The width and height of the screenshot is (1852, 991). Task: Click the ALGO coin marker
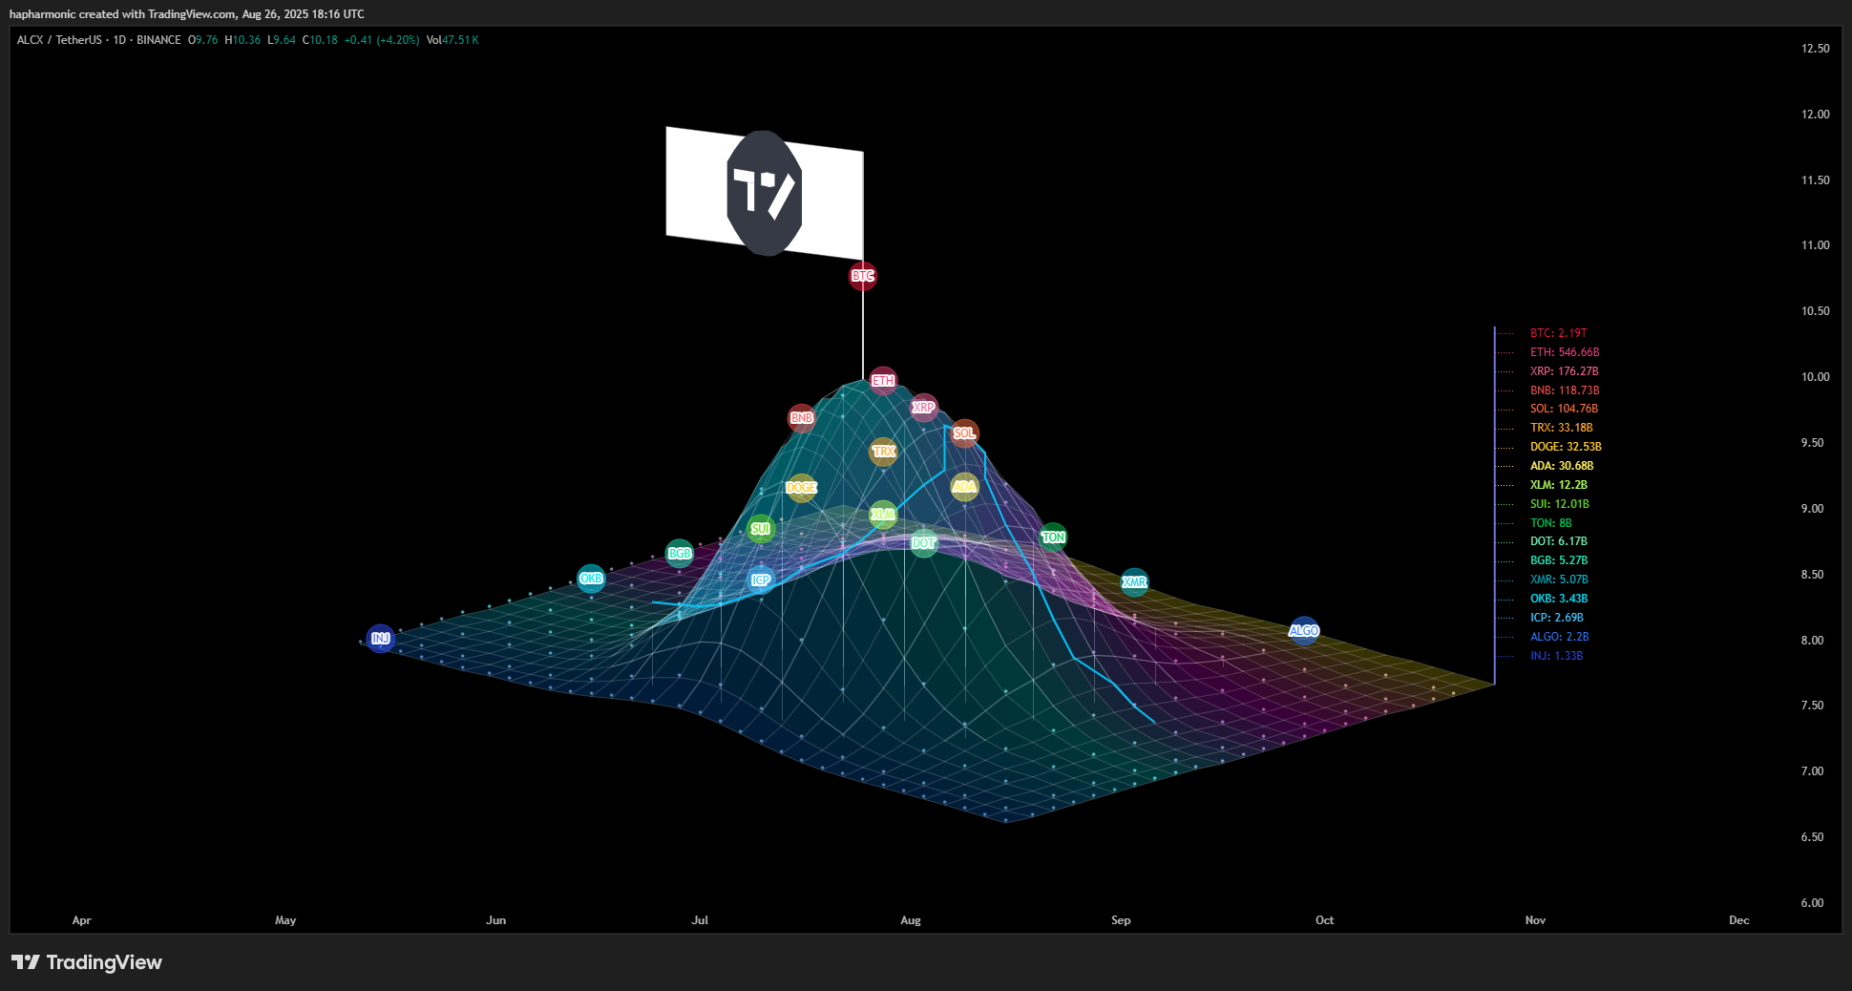pos(1304,631)
